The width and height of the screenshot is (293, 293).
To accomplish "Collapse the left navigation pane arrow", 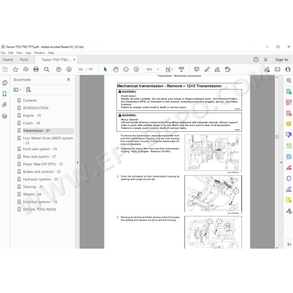I will click(77, 162).
